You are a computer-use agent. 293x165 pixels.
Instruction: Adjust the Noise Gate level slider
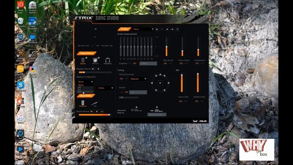click(182, 82)
